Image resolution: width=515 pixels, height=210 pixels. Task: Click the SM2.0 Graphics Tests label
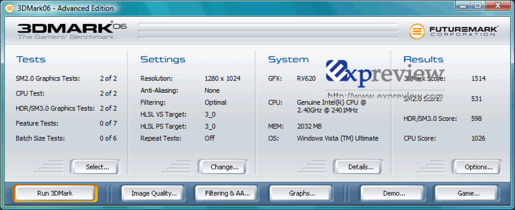47,78
